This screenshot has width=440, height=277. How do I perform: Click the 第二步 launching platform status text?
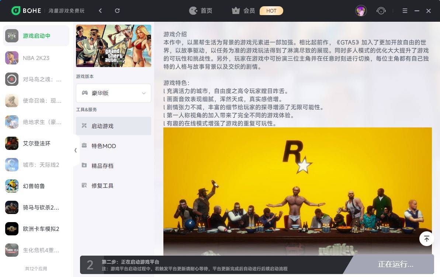click(131, 262)
